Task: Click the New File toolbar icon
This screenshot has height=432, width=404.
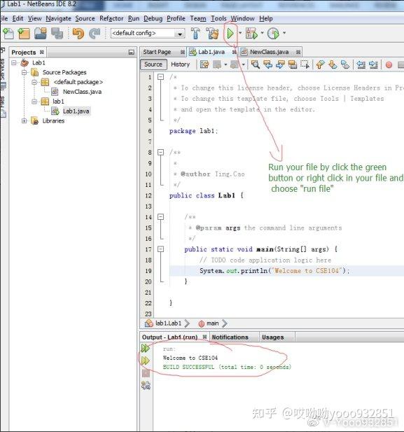Action: tap(8, 34)
